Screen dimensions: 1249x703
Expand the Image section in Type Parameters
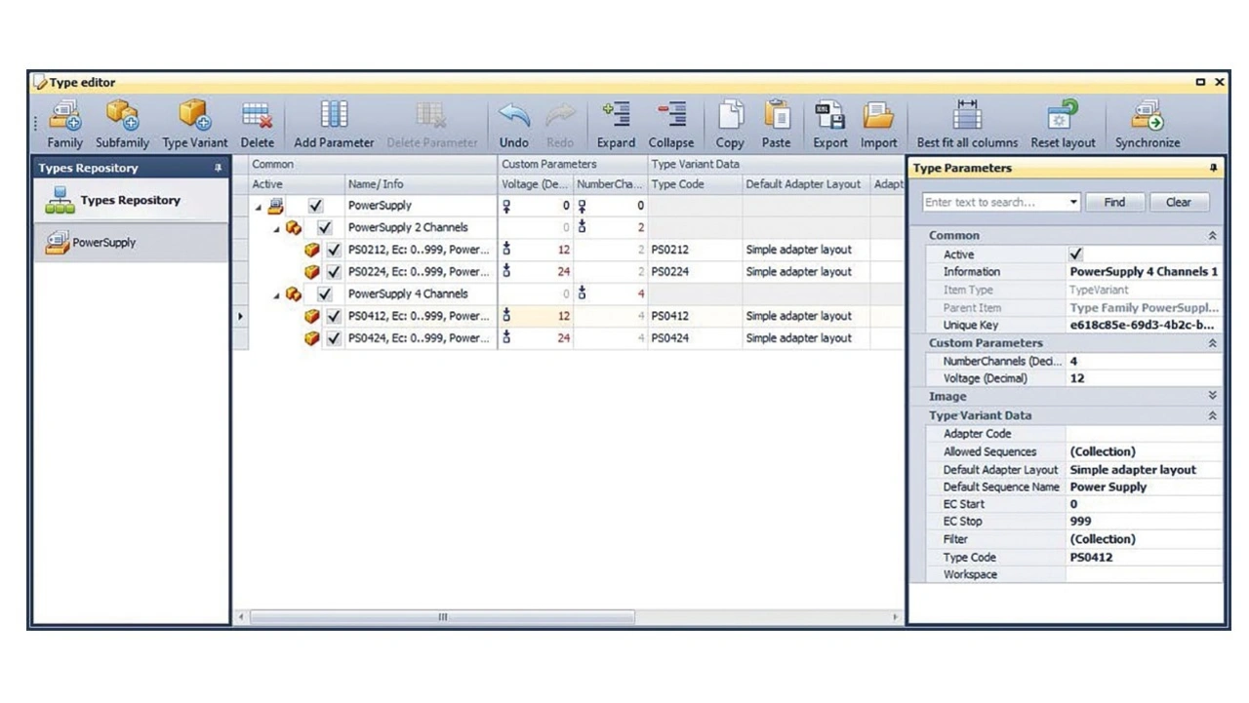pyautogui.click(x=1212, y=397)
